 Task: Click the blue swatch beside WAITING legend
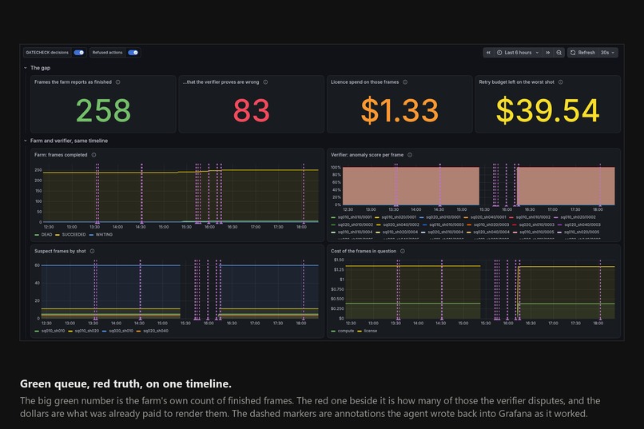pos(91,235)
